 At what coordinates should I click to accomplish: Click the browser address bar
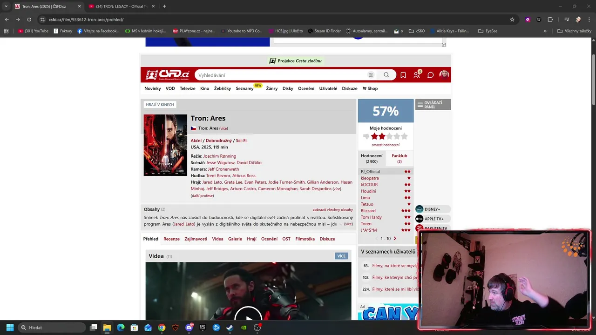[275, 20]
